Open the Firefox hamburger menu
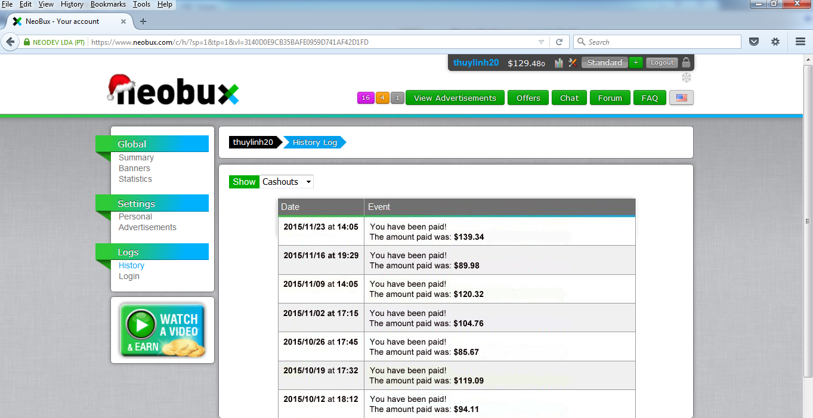813x418 pixels. (800, 42)
